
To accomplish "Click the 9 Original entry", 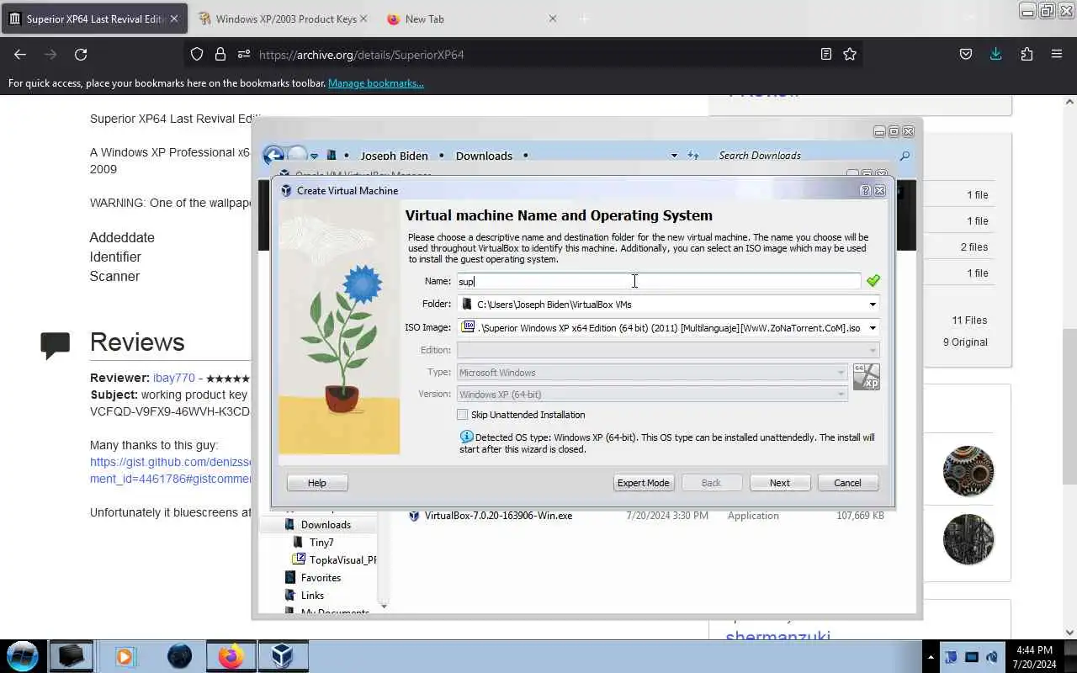I will (x=965, y=342).
